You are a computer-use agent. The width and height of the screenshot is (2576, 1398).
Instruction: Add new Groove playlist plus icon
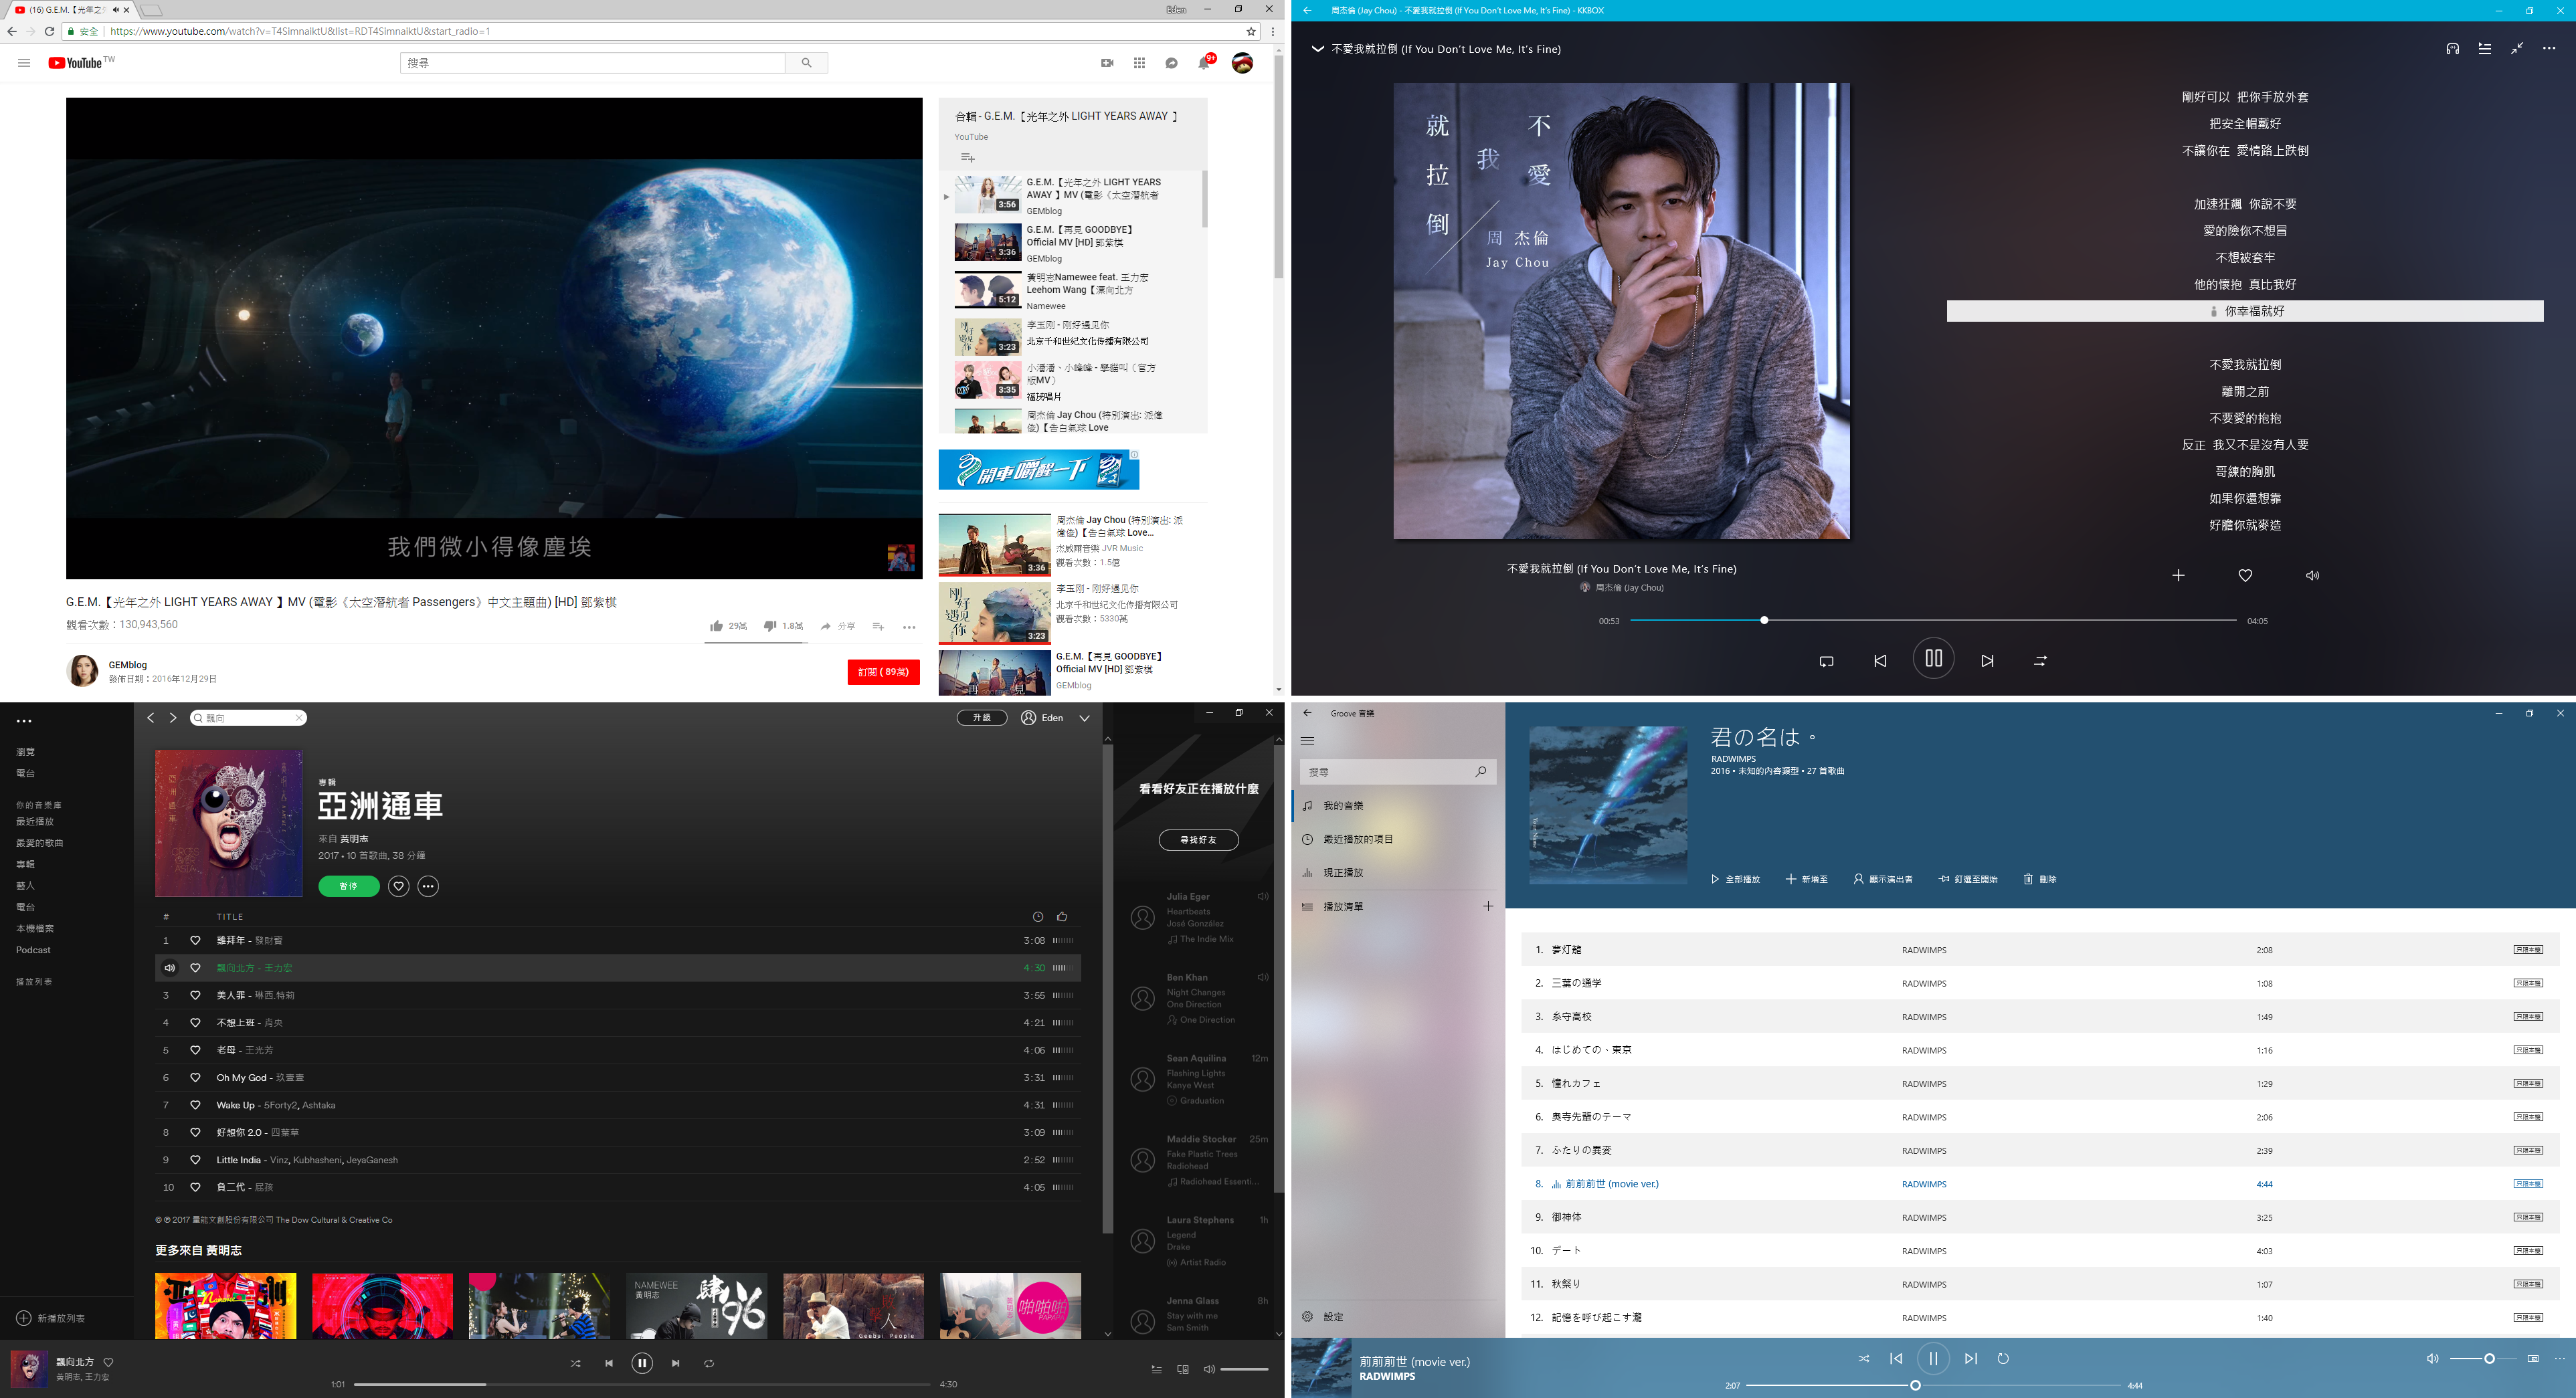tap(1488, 906)
